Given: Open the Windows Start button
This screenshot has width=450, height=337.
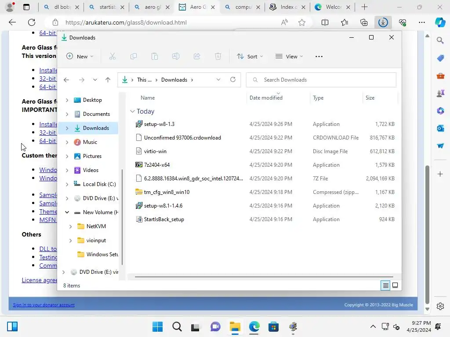Looking at the screenshot, I should coord(157,326).
